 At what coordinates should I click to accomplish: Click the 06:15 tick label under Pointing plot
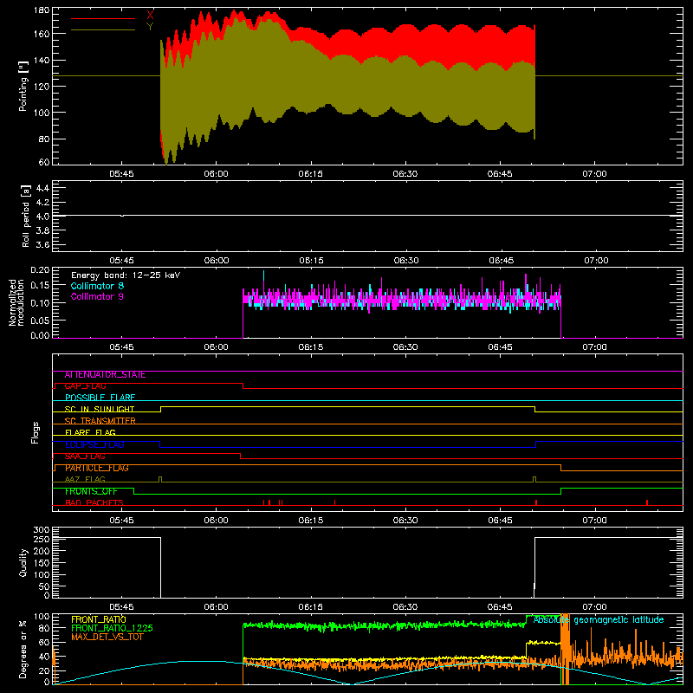tap(311, 174)
